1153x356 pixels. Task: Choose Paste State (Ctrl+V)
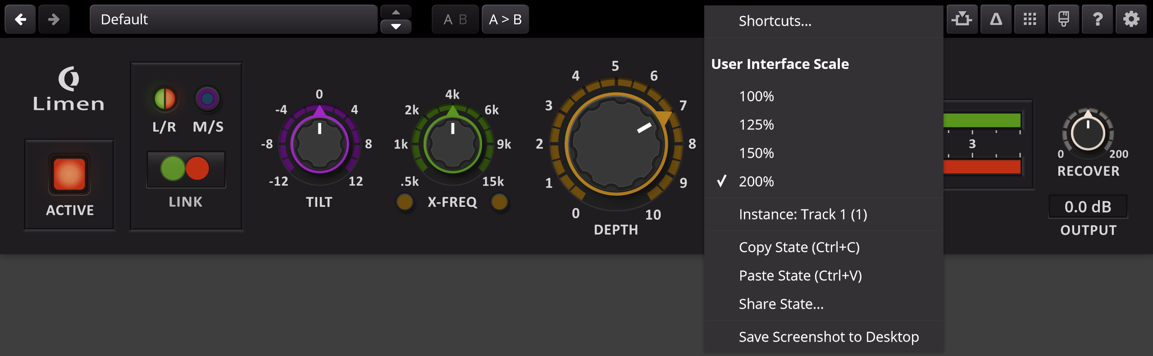pos(824,276)
